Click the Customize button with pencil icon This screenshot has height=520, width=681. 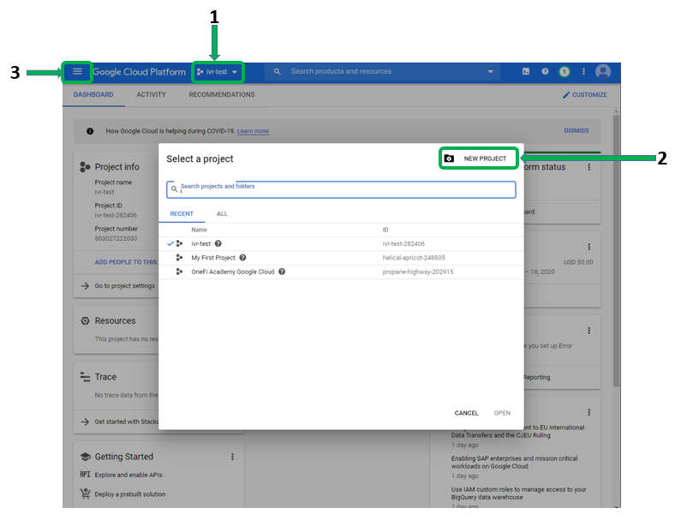pos(584,95)
